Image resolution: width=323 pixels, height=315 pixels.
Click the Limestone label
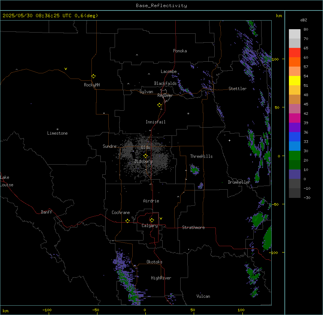pyautogui.click(x=57, y=133)
